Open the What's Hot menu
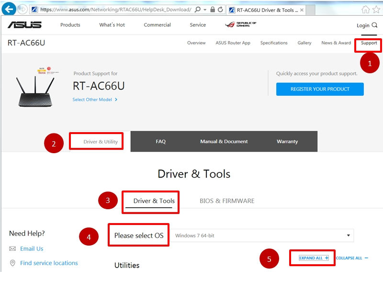383x281 pixels. click(x=112, y=25)
